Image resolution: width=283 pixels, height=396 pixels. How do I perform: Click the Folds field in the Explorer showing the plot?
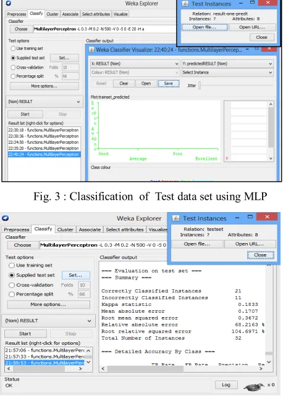click(70, 67)
